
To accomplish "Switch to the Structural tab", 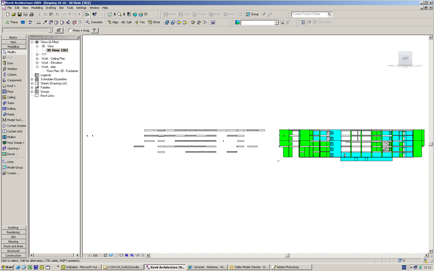I will (13, 251).
